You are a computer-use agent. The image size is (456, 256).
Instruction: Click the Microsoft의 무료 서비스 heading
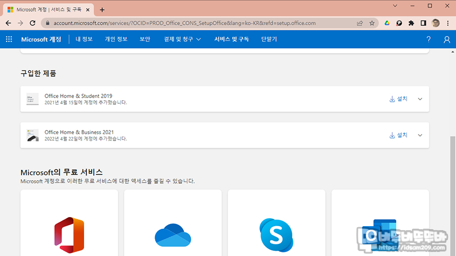(x=61, y=172)
